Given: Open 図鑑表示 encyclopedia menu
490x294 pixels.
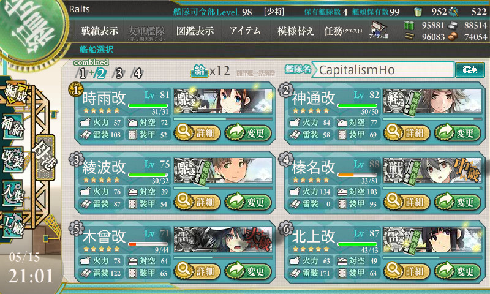Looking at the screenshot, I should pyautogui.click(x=195, y=31).
